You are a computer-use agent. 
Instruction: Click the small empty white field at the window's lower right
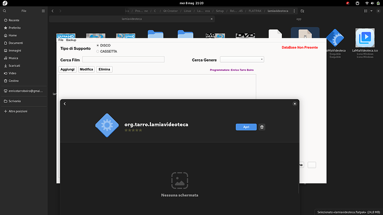point(312,165)
